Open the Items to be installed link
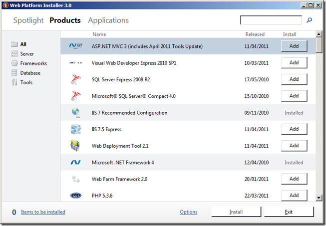 43,212
